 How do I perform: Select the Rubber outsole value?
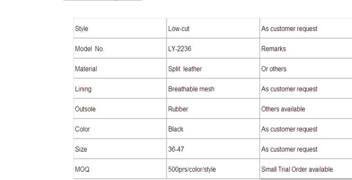click(x=178, y=109)
